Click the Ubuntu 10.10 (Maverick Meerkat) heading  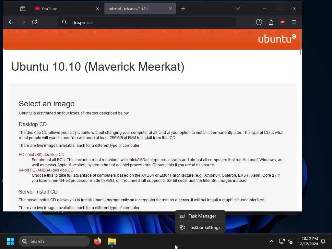point(98,67)
